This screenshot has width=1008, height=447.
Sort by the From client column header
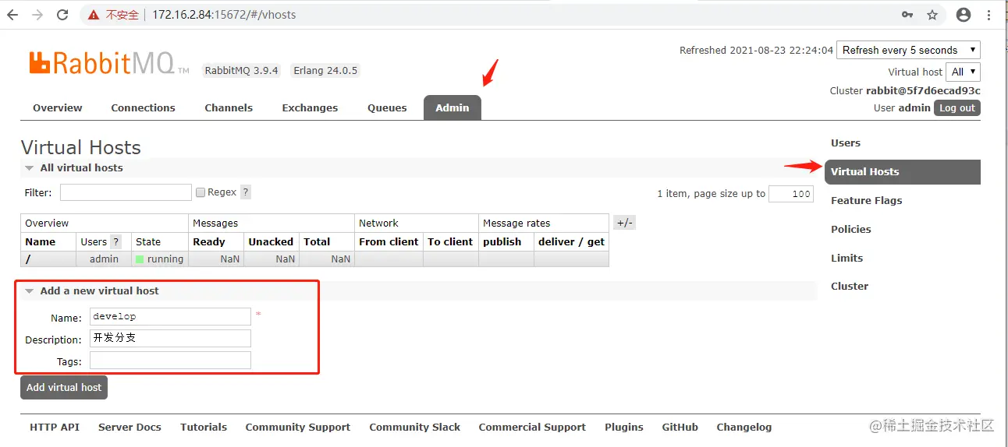tap(389, 242)
